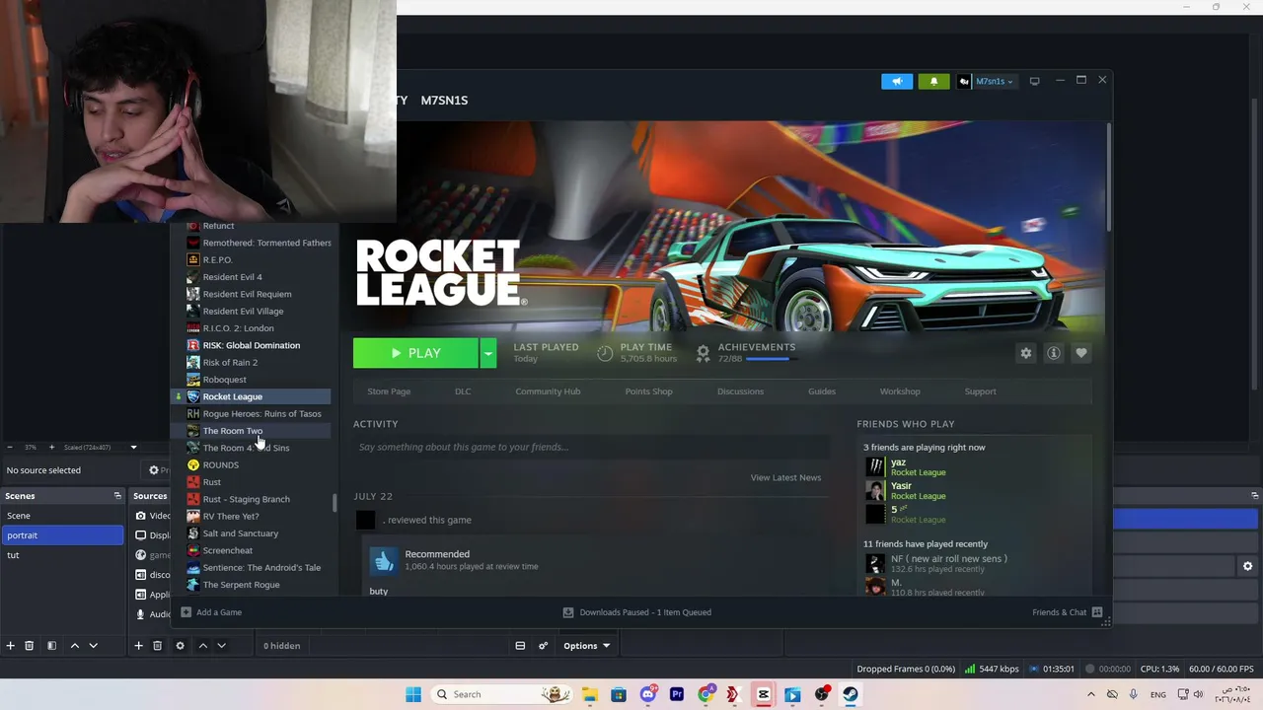Screen dimensions: 1263x710
Task: Expand the Play button options arrow
Action: tap(487, 353)
